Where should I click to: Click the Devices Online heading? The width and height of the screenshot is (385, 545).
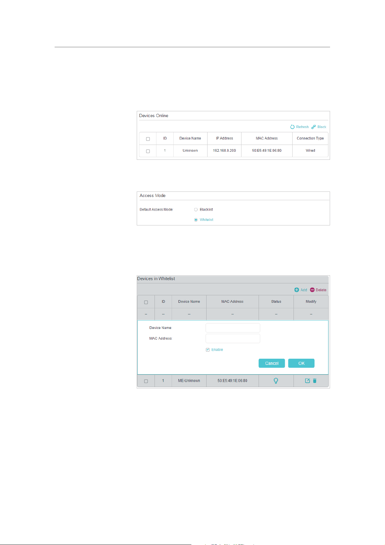click(154, 115)
